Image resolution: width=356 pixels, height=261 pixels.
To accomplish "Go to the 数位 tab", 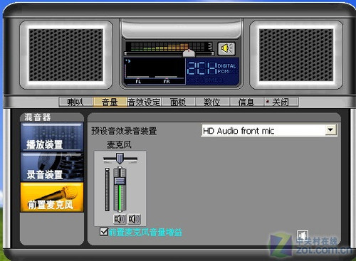I will click(212, 102).
